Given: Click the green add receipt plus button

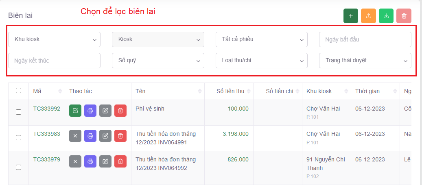Looking at the screenshot, I should point(350,16).
